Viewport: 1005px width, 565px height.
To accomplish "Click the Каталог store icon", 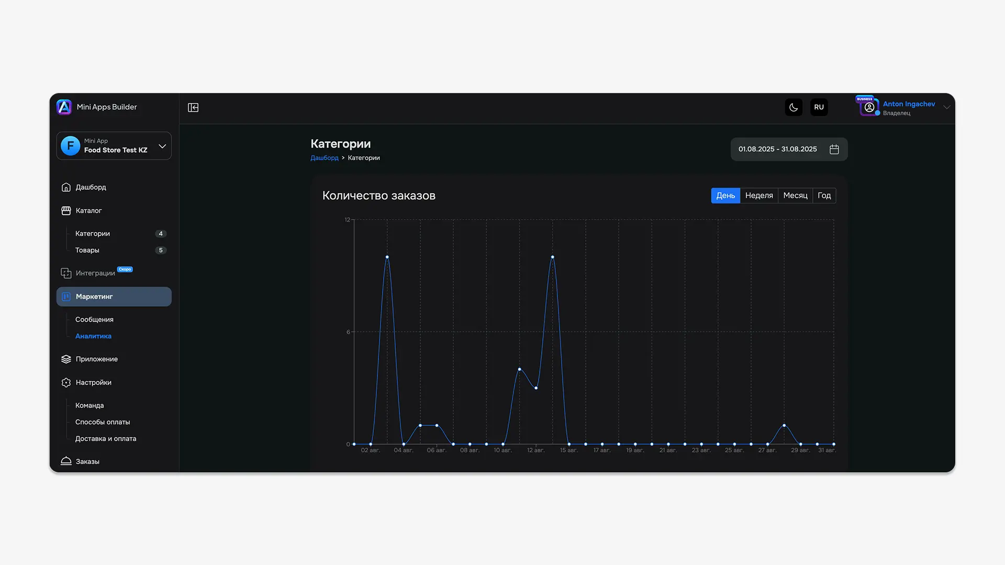I will (66, 211).
